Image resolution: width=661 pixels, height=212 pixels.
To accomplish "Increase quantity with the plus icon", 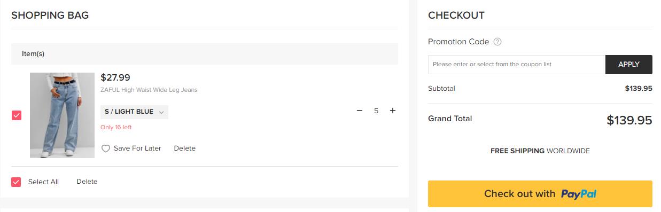I will click(393, 111).
